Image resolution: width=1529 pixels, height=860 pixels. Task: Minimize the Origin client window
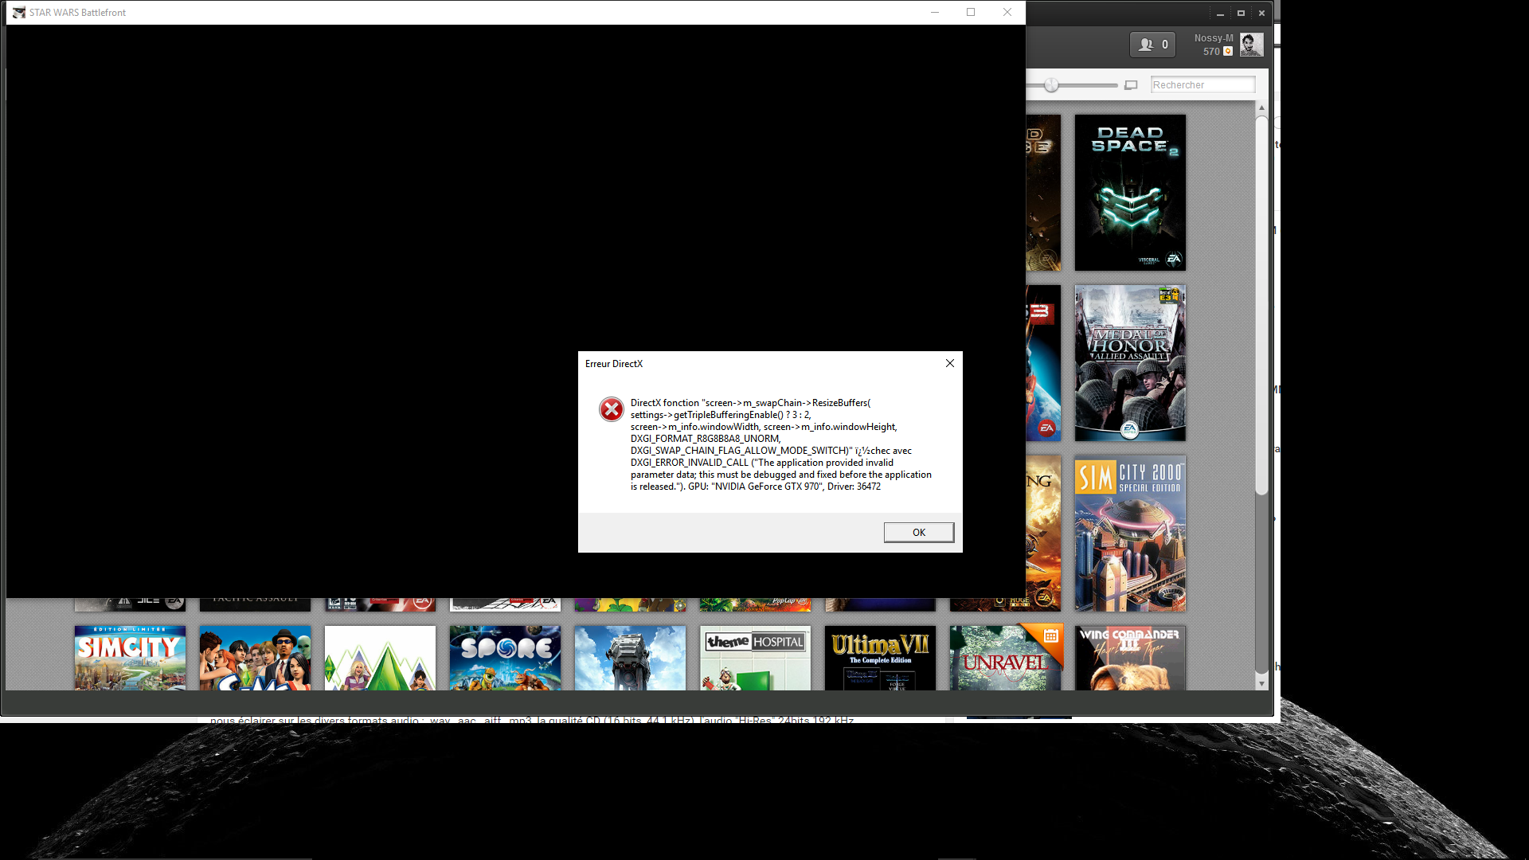1220,14
